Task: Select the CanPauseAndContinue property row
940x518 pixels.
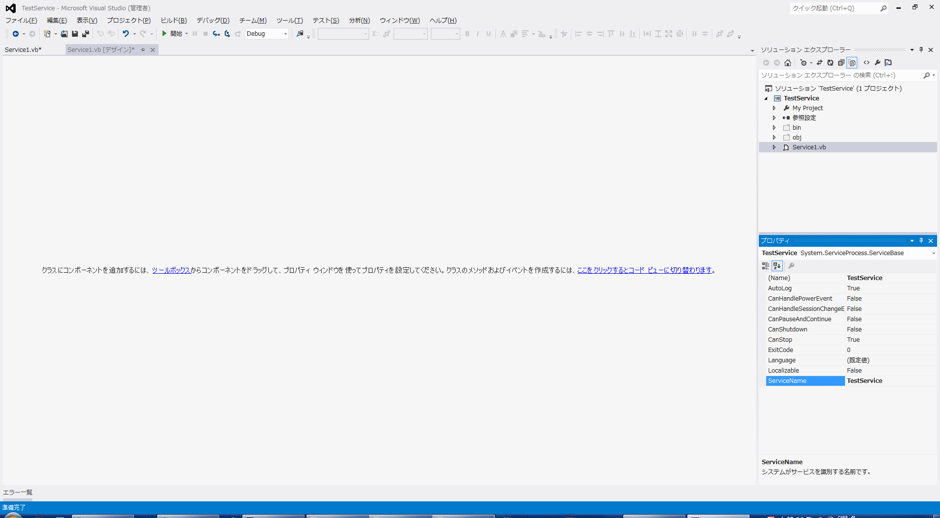Action: pyautogui.click(x=851, y=319)
